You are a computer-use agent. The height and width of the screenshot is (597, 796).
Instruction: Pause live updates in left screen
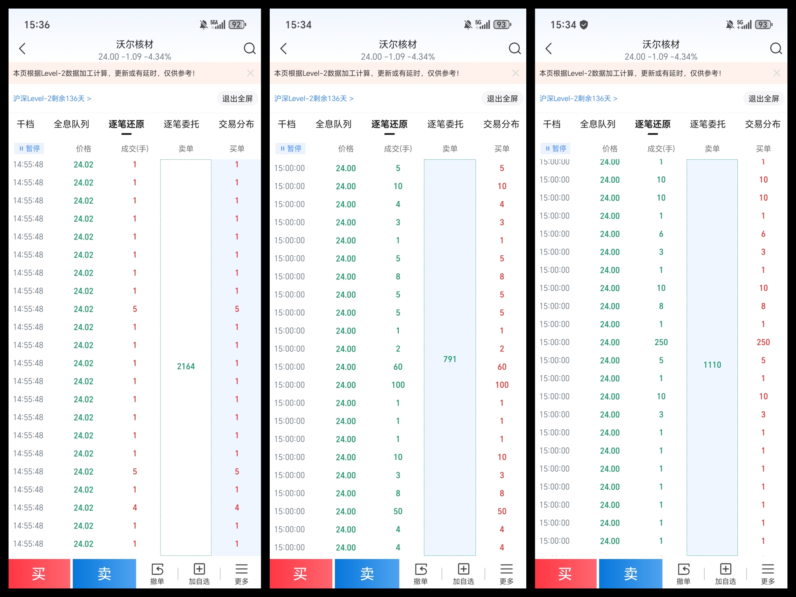point(30,148)
